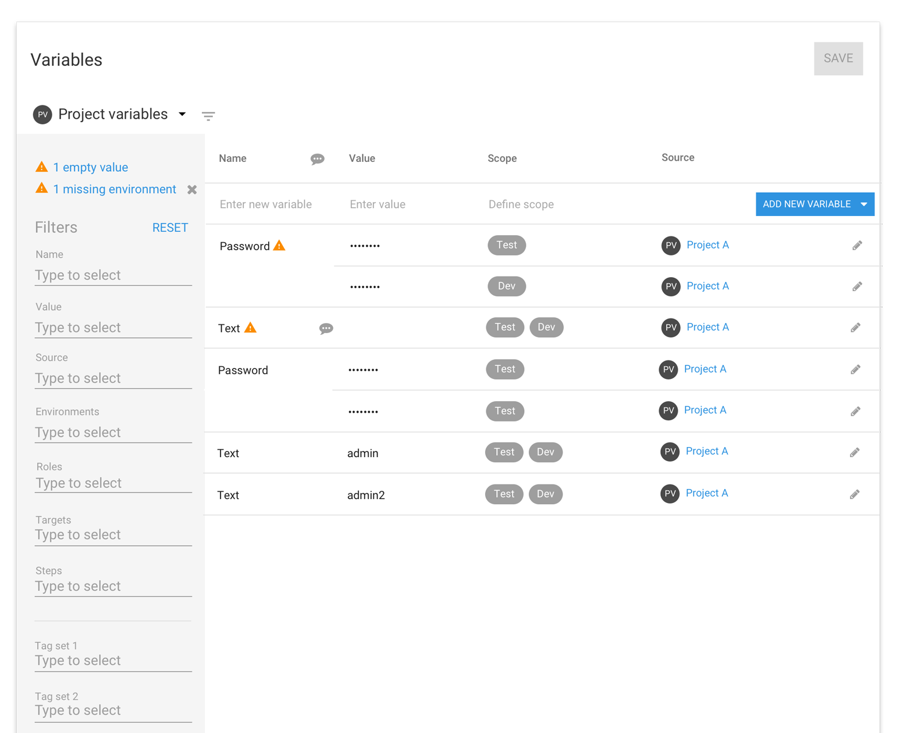Open Project A from the Source column
This screenshot has height=733, width=900.
pos(707,245)
